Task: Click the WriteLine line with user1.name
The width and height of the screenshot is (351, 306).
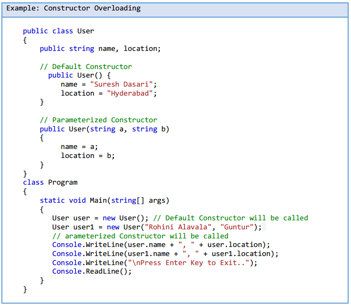Action: (165, 254)
